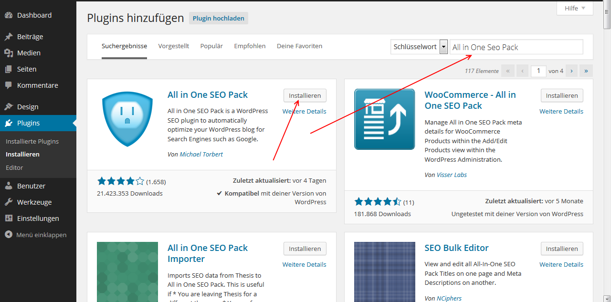Click the Benutzer user icon
This screenshot has height=302, width=611.
click(9, 186)
